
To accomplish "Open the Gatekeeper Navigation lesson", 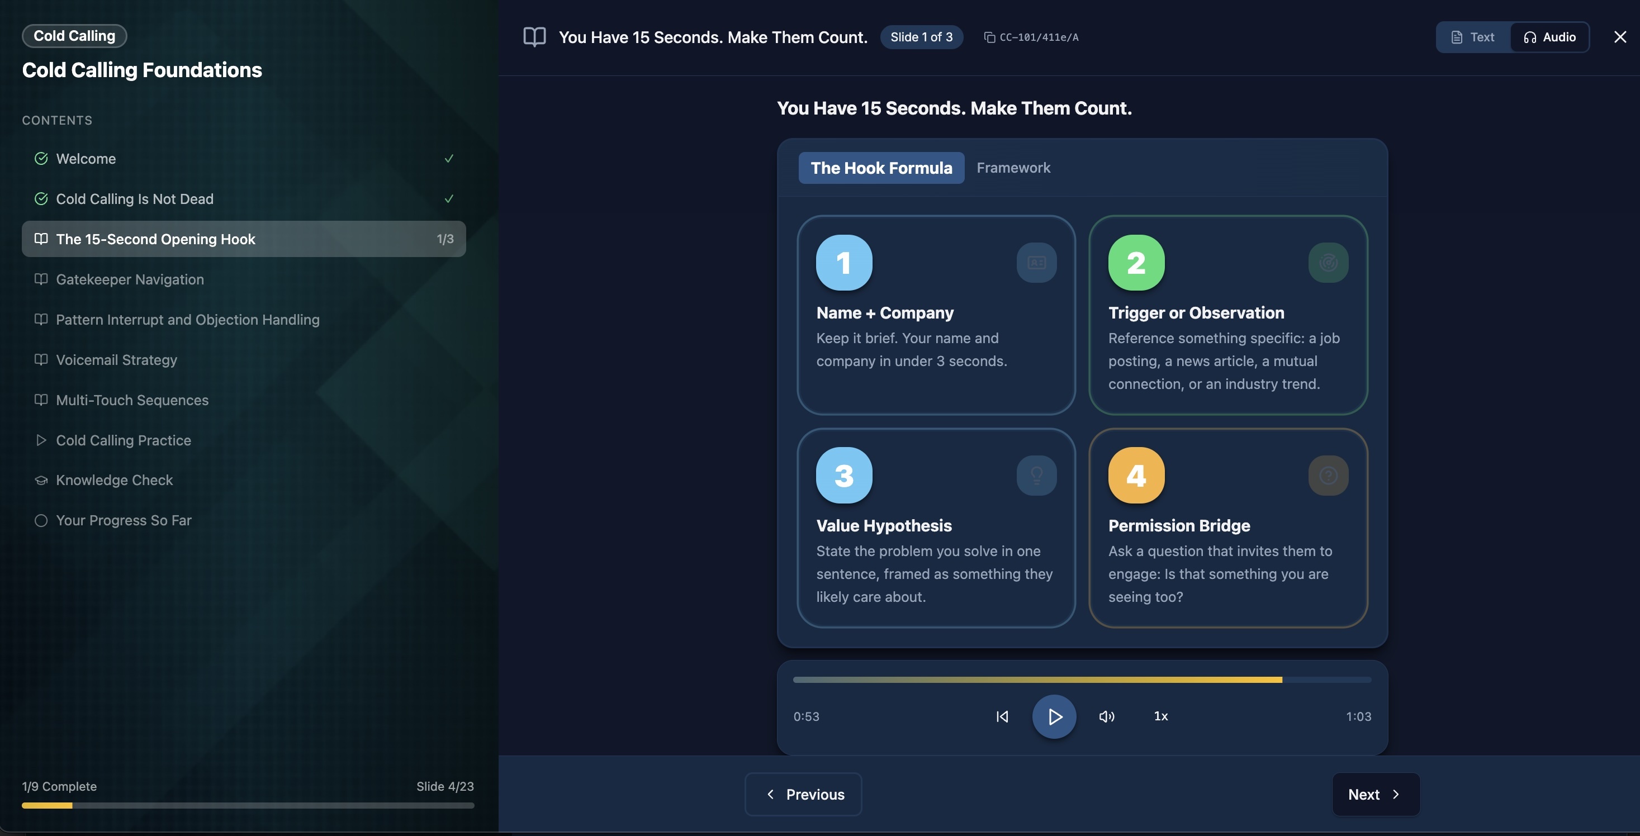I will pos(244,279).
